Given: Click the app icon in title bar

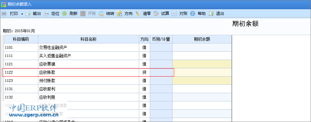Looking at the screenshot, I should point(4,4).
